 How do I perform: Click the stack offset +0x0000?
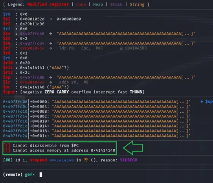(x=39, y=102)
